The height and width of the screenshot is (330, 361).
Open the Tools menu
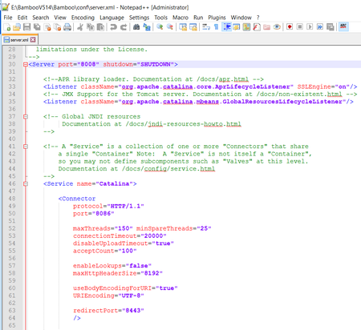tap(160, 18)
